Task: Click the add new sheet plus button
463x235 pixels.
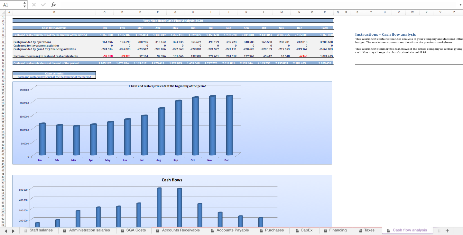Action: pos(447,230)
